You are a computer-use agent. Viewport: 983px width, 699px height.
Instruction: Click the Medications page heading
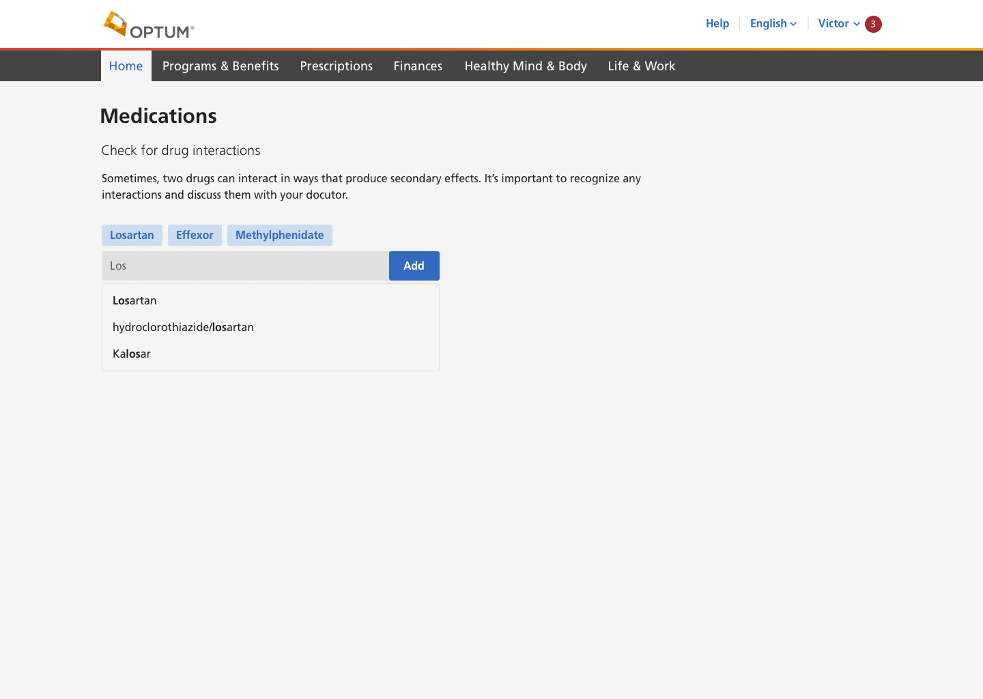point(158,116)
